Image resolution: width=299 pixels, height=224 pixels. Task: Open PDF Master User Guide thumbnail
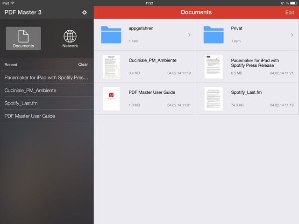[x=111, y=98]
